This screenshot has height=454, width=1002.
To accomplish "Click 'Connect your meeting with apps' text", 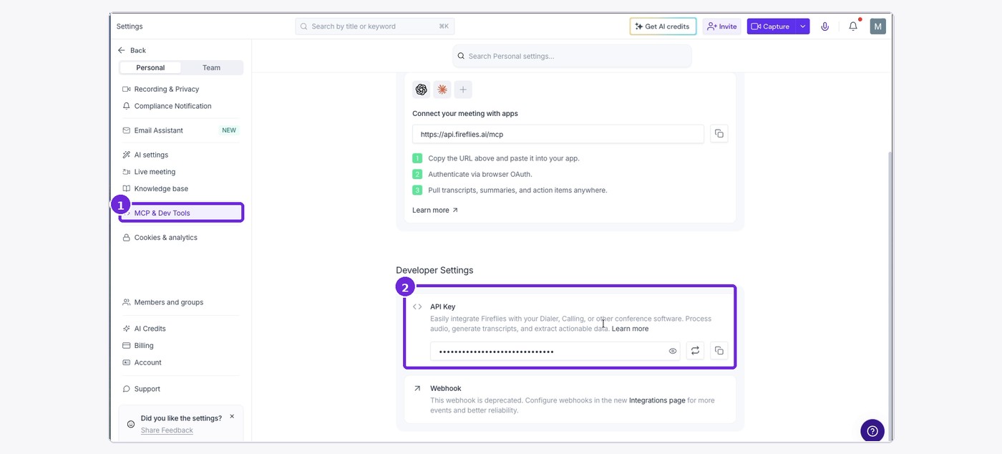I will pos(465,113).
